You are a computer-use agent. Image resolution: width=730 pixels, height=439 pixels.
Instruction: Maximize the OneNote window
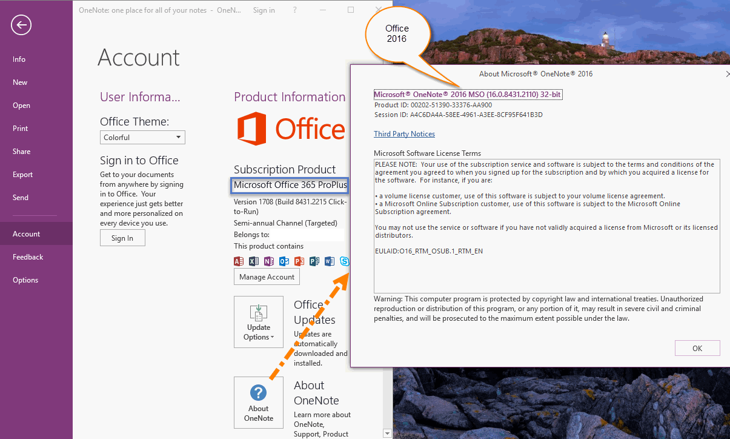click(x=351, y=10)
